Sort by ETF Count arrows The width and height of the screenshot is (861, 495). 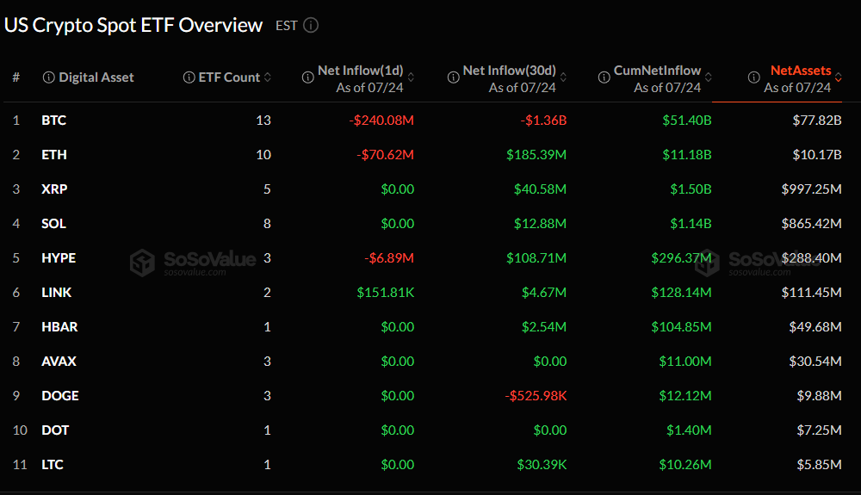coord(268,77)
